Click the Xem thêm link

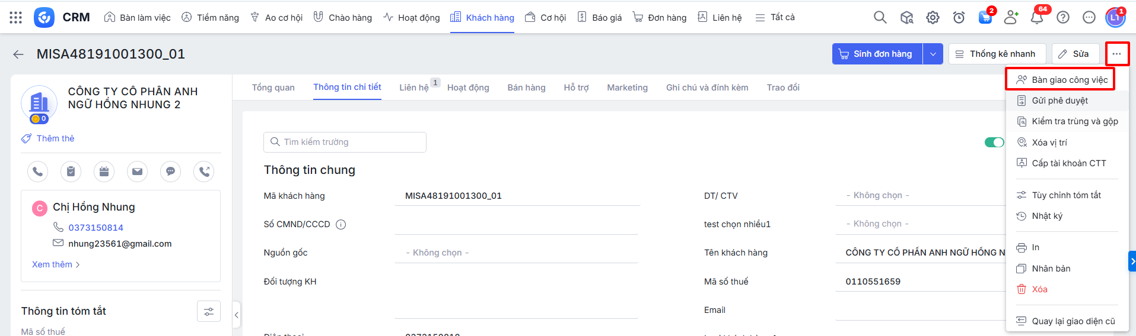[x=56, y=264]
